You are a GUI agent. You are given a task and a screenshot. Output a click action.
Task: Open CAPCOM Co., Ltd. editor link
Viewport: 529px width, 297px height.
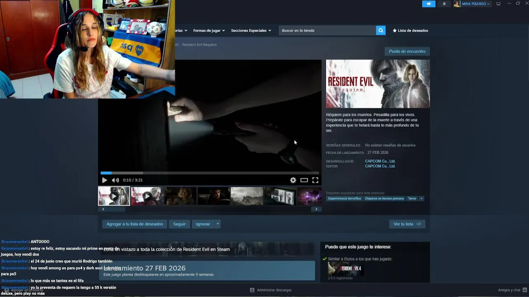380,166
